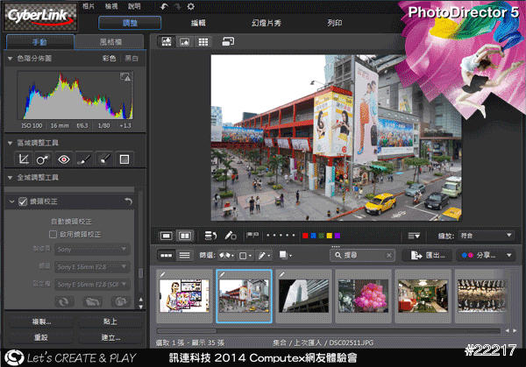526x367 pixels.
Task: Activate the red-eye removal tool
Action: (63, 159)
